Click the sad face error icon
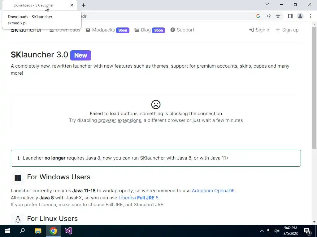The image size is (317, 237). (x=156, y=104)
